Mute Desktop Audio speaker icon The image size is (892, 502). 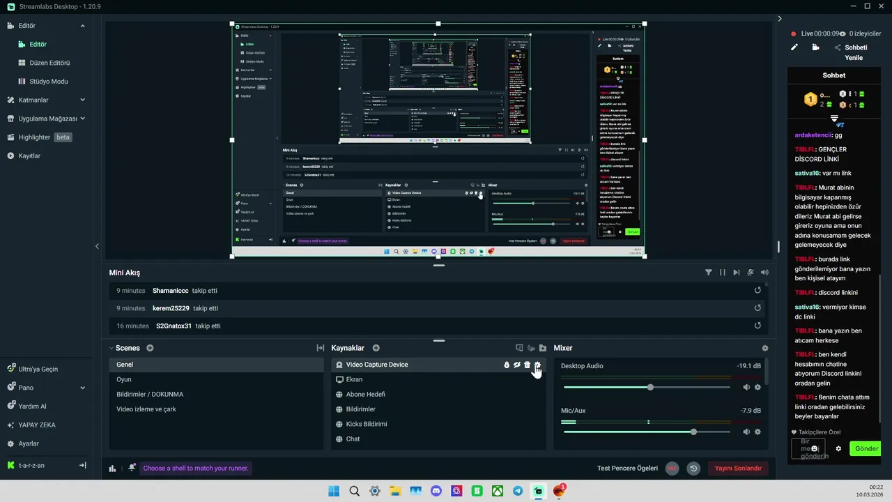[746, 387]
